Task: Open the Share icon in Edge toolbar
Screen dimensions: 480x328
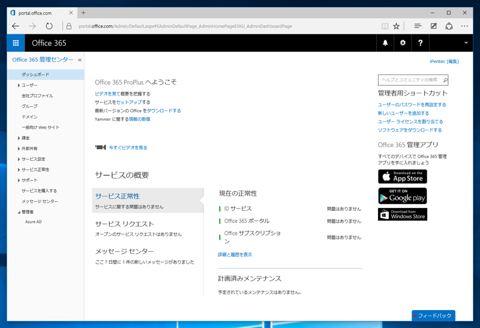Action: click(449, 26)
